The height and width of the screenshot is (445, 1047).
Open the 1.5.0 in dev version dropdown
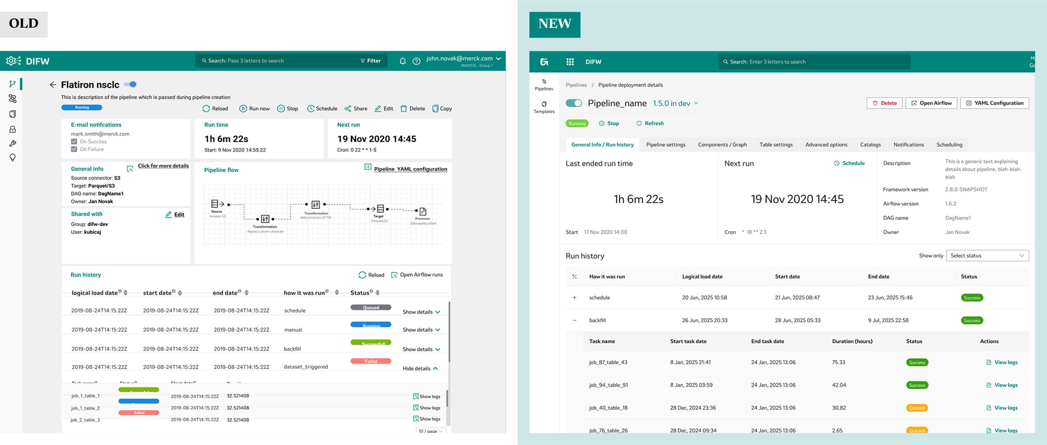[676, 103]
